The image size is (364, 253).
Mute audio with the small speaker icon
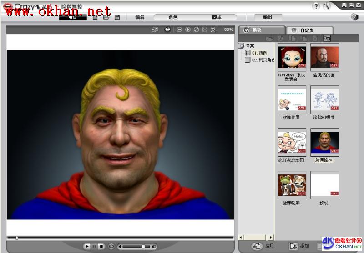pos(120,247)
